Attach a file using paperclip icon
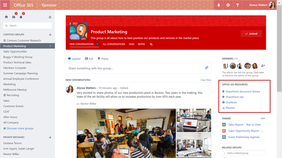The width and height of the screenshot is (282, 158). coord(207,67)
